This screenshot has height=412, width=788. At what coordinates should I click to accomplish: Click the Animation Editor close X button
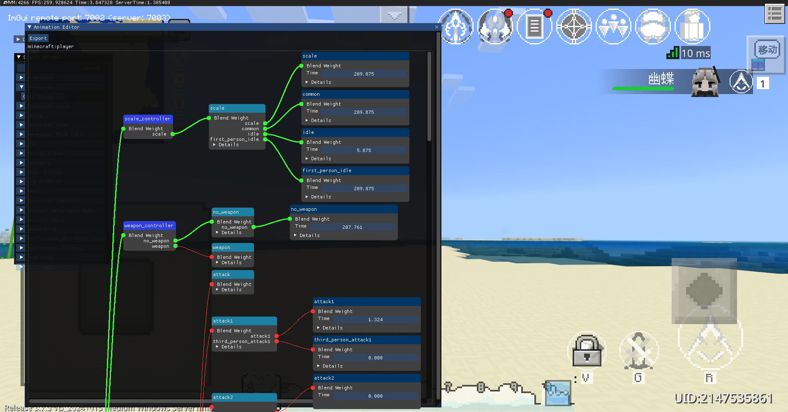click(x=437, y=27)
